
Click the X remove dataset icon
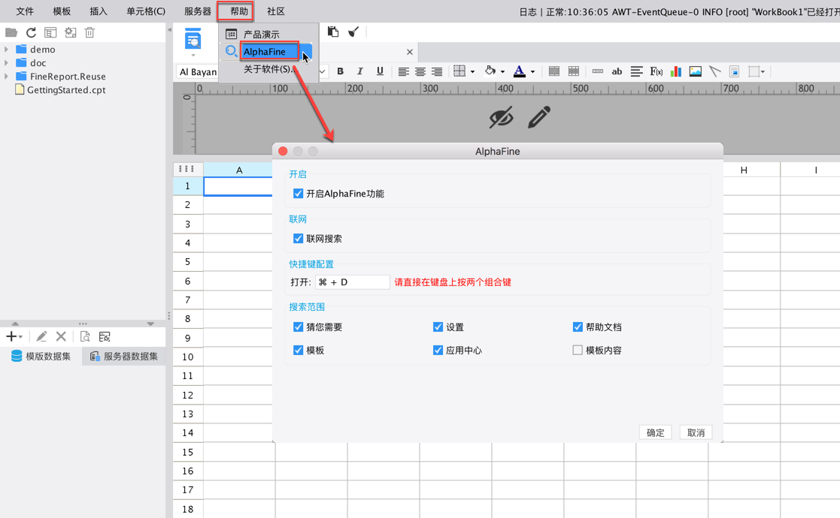coord(61,337)
